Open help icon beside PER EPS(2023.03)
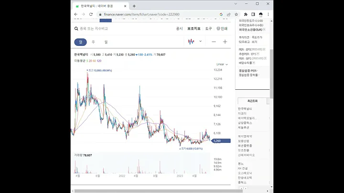Viewport: 344px width, 193px height. click(264, 49)
